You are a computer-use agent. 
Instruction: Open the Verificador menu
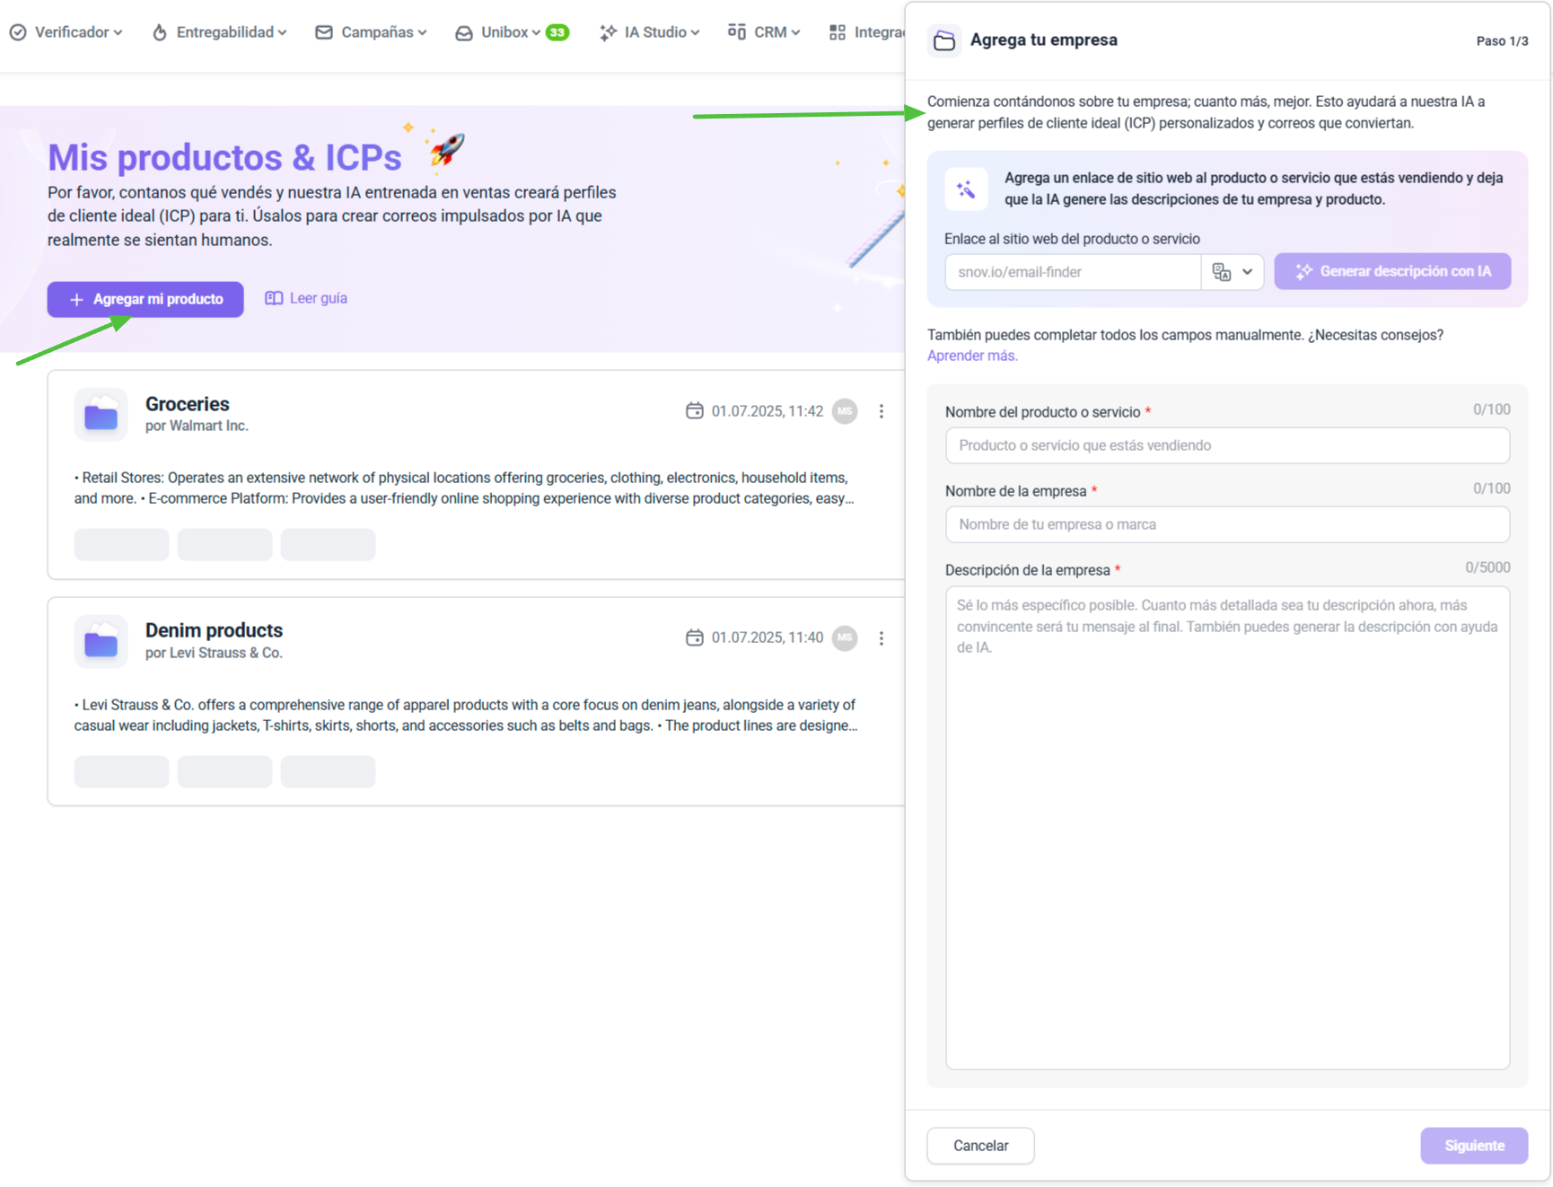tap(66, 32)
